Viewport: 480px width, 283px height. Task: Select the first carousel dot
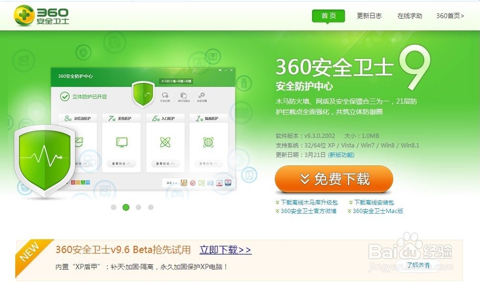114,207
